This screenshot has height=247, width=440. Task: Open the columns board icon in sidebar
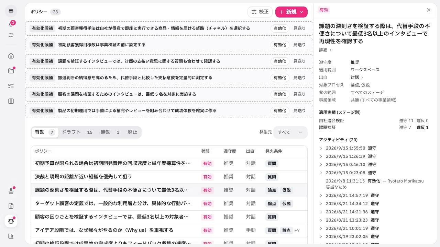[11, 101]
